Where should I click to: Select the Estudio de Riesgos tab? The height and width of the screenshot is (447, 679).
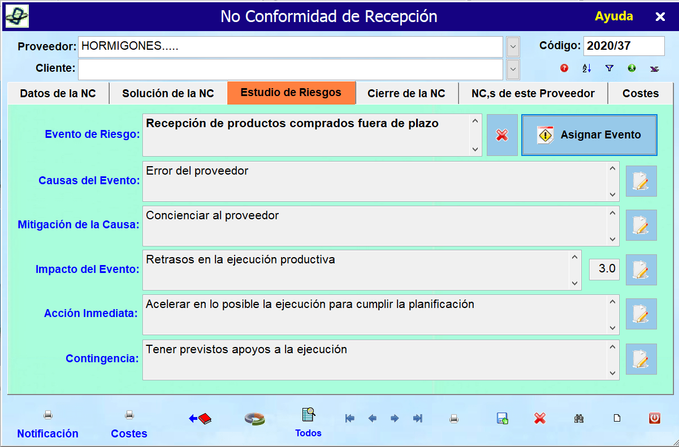[291, 93]
